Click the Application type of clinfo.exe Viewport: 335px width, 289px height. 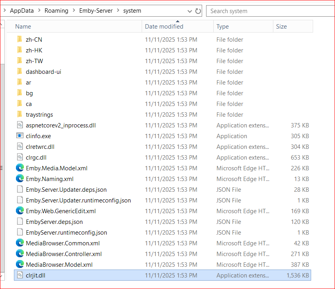tap(232, 136)
